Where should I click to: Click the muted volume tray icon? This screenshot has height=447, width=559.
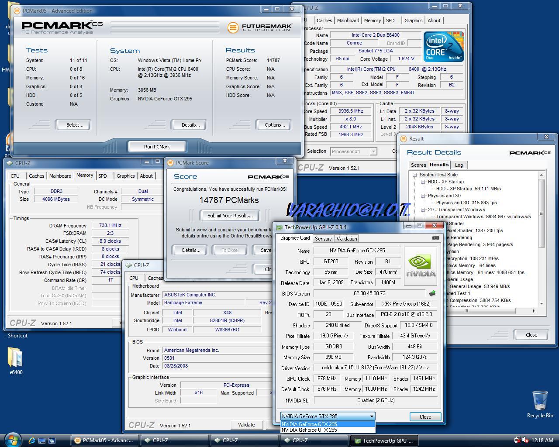coord(525,440)
